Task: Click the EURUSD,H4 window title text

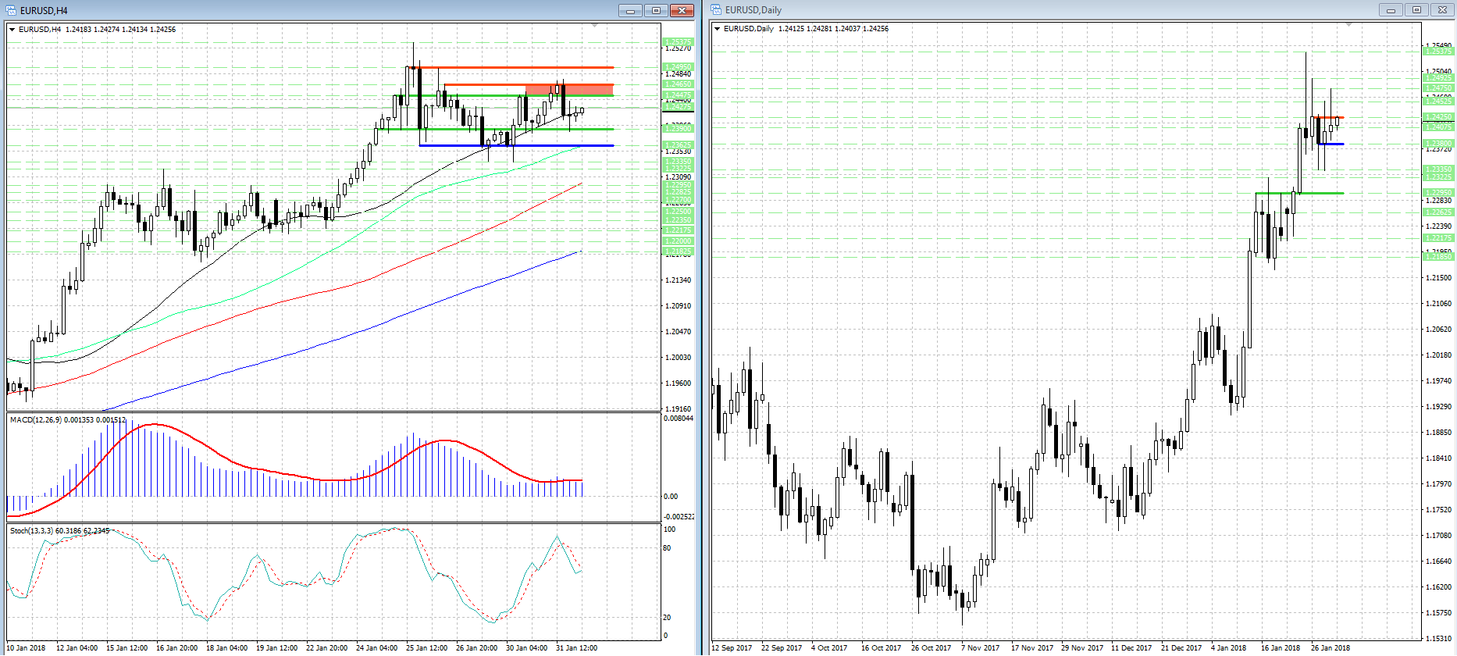Action: click(44, 10)
